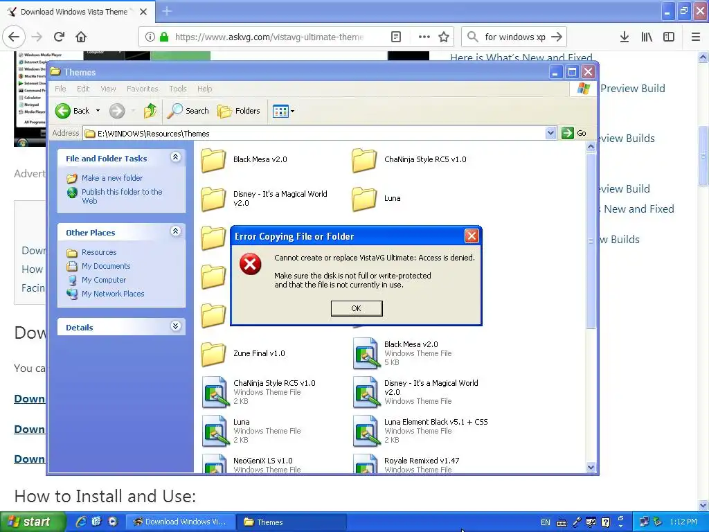709x532 pixels.
Task: Click Publish this folder to the Web
Action: pos(122,196)
